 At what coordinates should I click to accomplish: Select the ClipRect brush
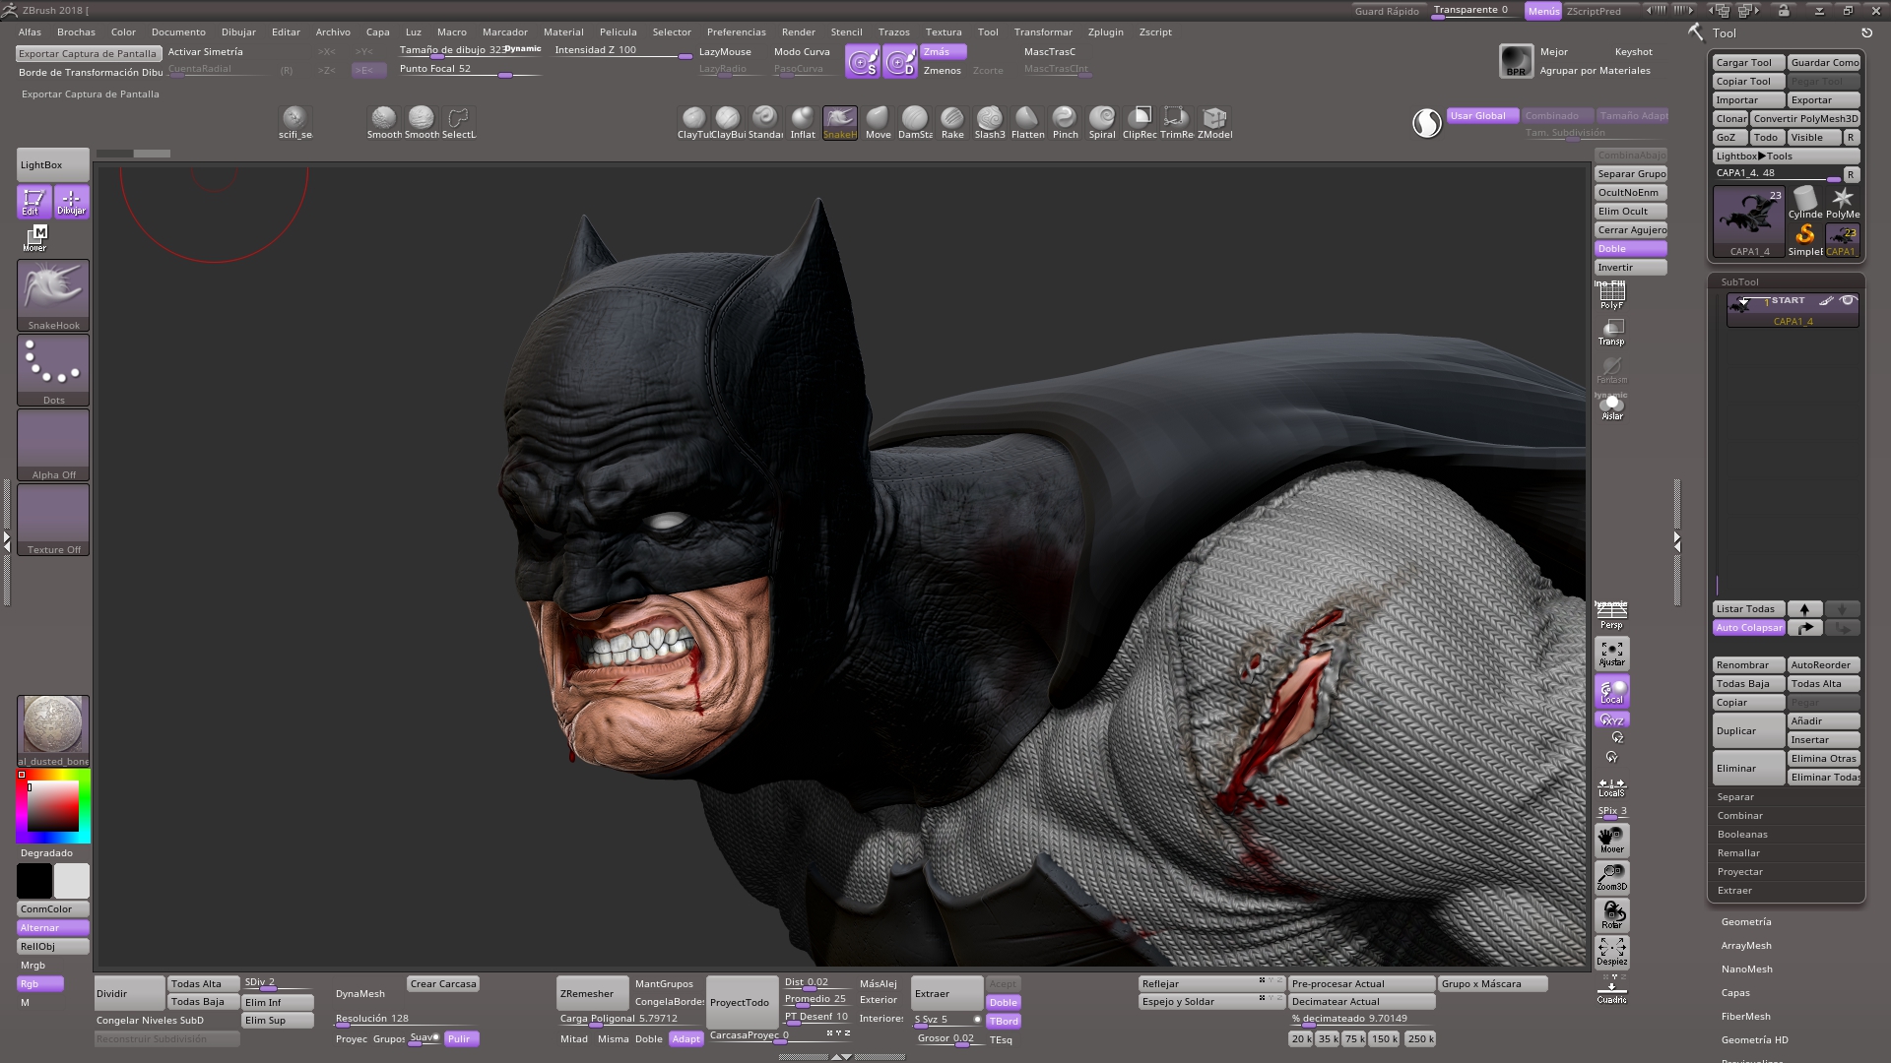point(1140,123)
